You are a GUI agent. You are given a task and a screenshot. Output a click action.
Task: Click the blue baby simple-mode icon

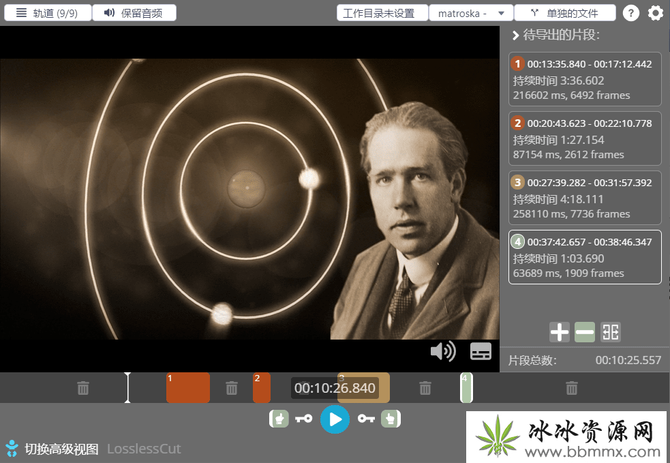(x=12, y=448)
